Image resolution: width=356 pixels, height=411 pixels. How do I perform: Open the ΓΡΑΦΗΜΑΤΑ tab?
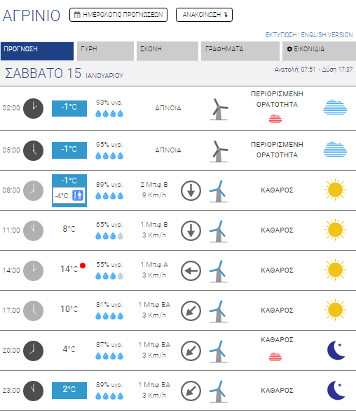pyautogui.click(x=240, y=51)
